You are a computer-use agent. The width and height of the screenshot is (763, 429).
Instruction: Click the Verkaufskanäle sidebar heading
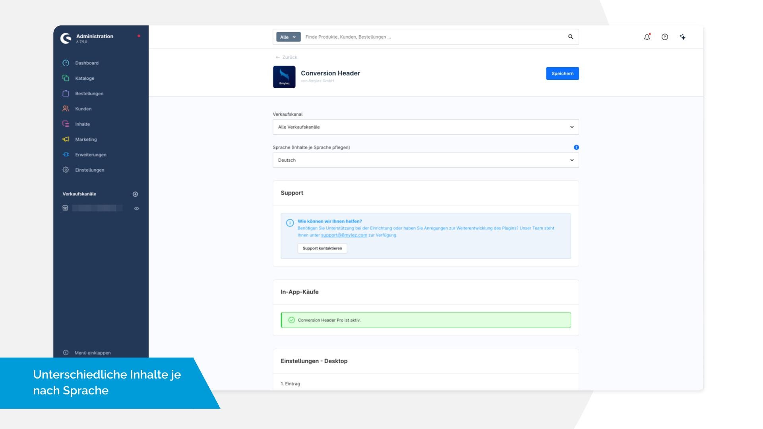point(79,194)
